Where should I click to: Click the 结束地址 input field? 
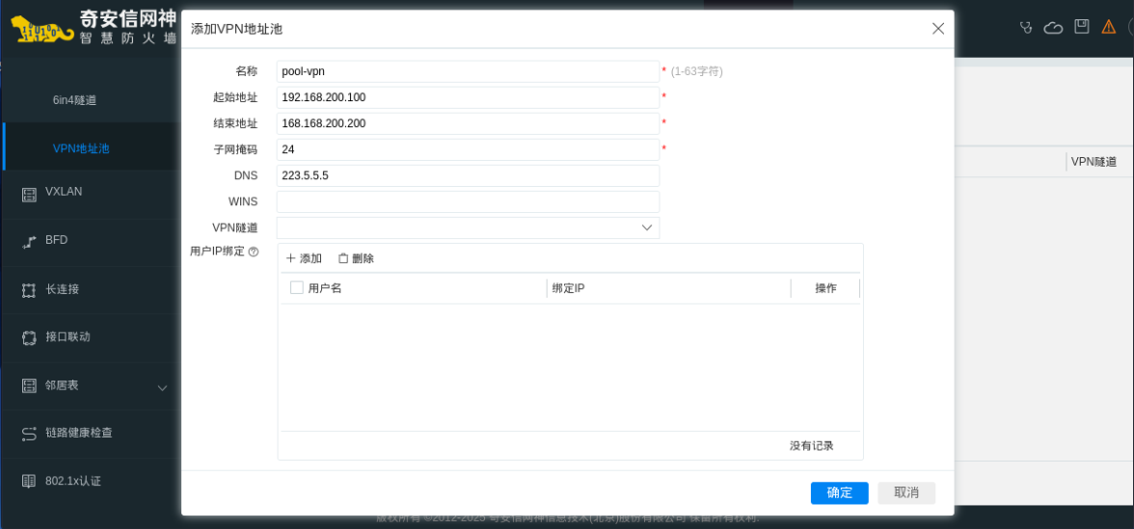coord(468,123)
